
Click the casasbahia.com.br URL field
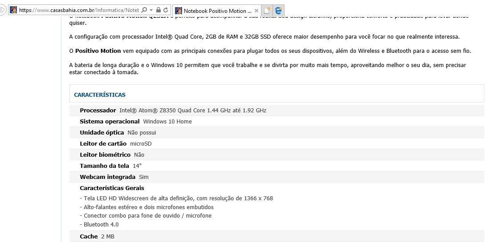[79, 10]
